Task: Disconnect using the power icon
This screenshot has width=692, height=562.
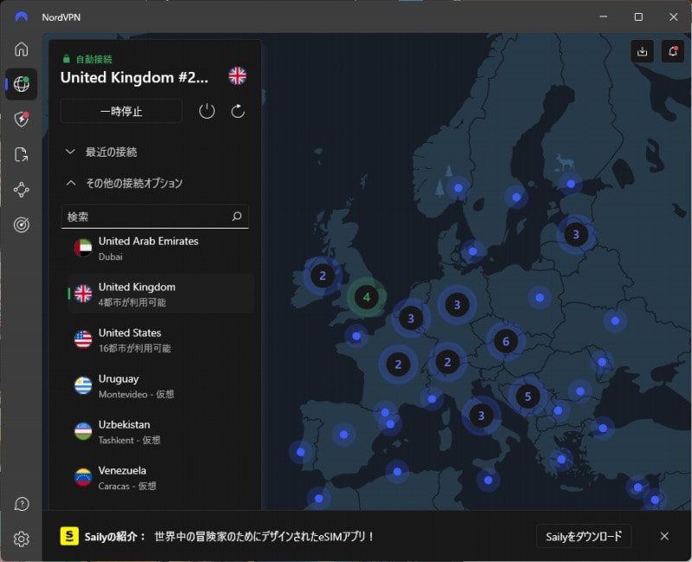Action: (x=207, y=111)
